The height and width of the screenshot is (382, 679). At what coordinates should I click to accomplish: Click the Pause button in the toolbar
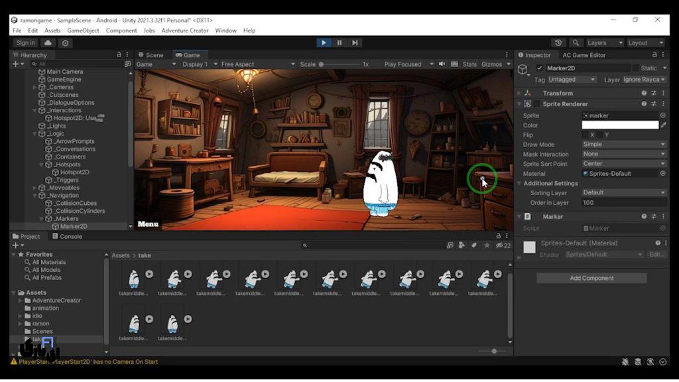coord(339,43)
